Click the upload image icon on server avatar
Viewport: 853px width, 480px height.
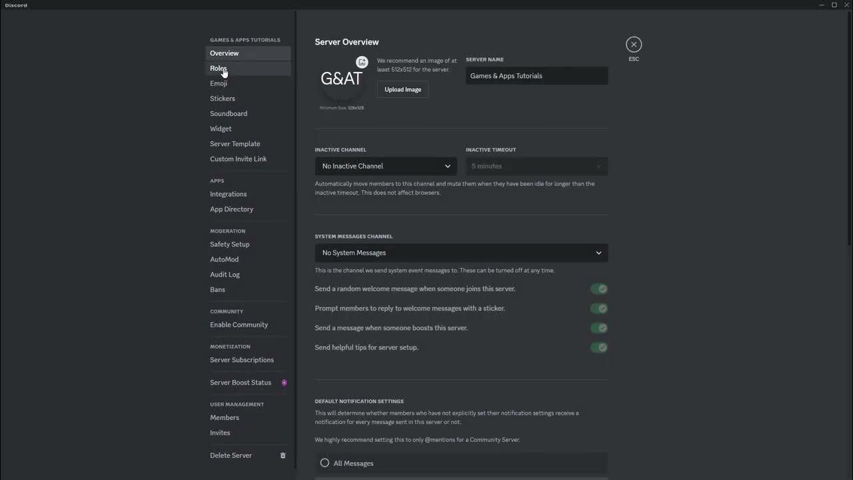(x=362, y=62)
